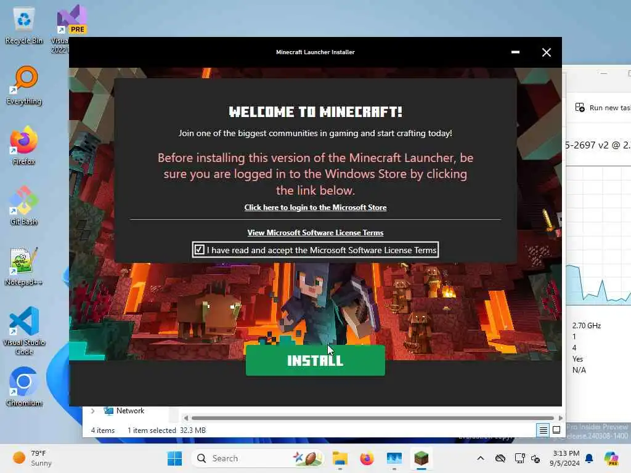
Task: Switch File Explorer to details view
Action: pos(543,431)
